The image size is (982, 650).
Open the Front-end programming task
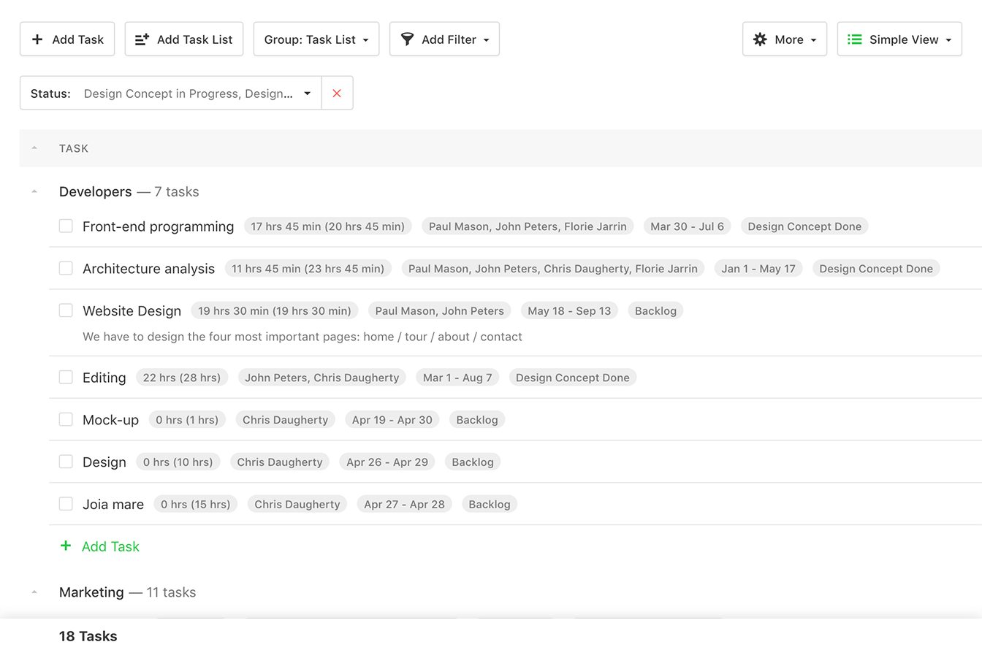(158, 226)
